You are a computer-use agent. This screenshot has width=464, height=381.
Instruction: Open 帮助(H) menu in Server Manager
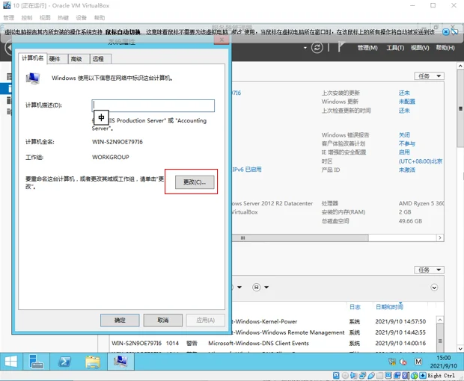(x=445, y=48)
